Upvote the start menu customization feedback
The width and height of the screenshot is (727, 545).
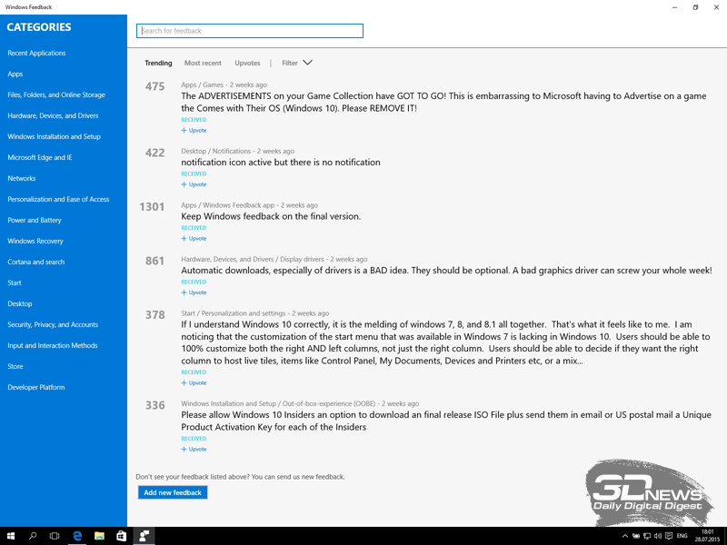click(x=194, y=382)
